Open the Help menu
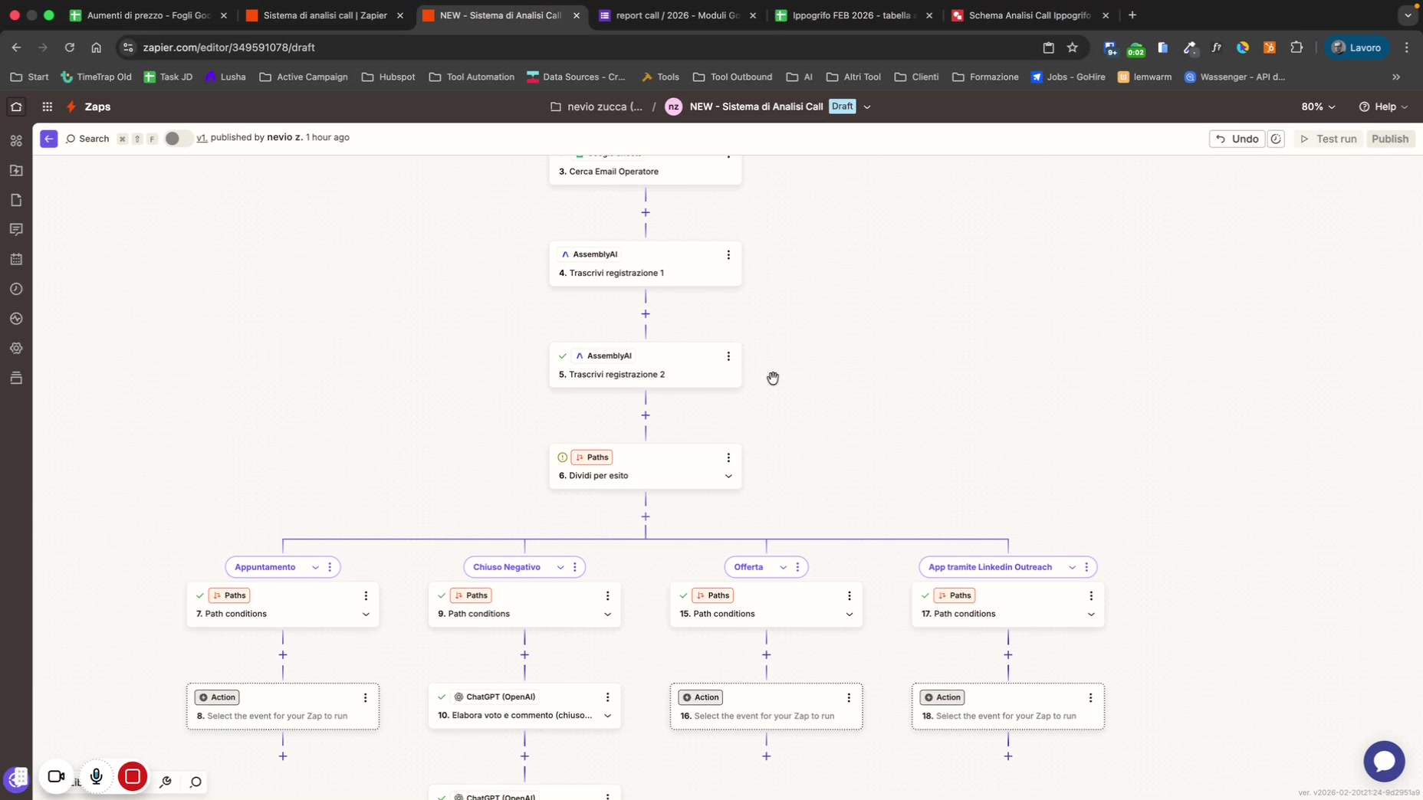Viewport: 1423px width, 800px height. point(1383,107)
